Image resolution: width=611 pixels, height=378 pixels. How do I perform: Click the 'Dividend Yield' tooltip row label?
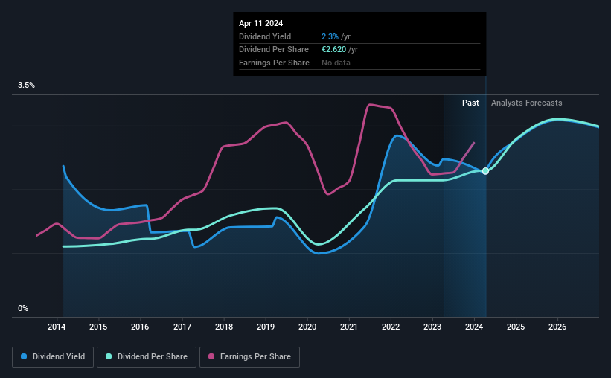coord(265,36)
